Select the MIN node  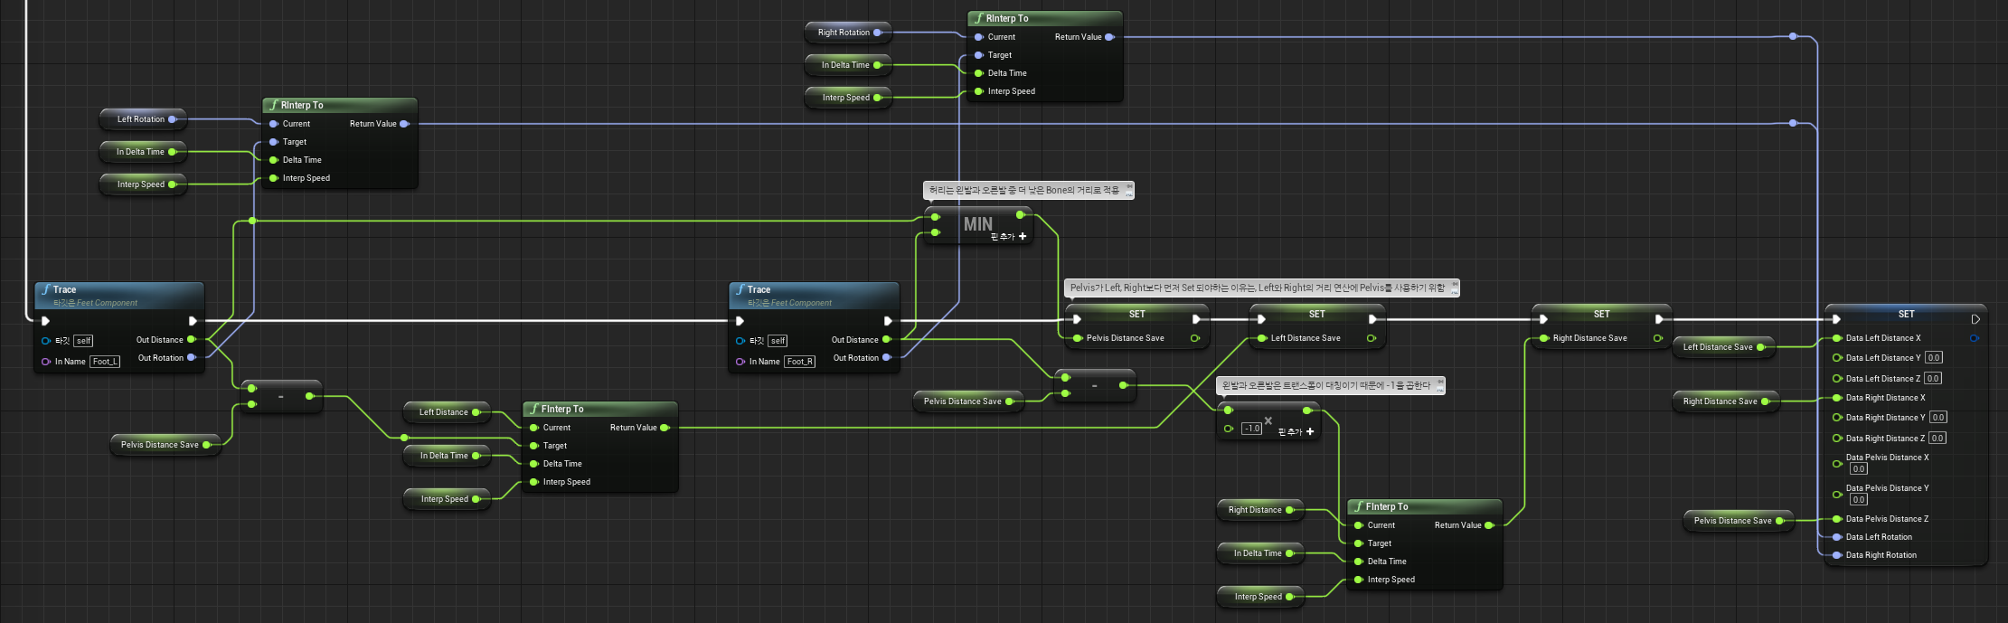(x=978, y=225)
